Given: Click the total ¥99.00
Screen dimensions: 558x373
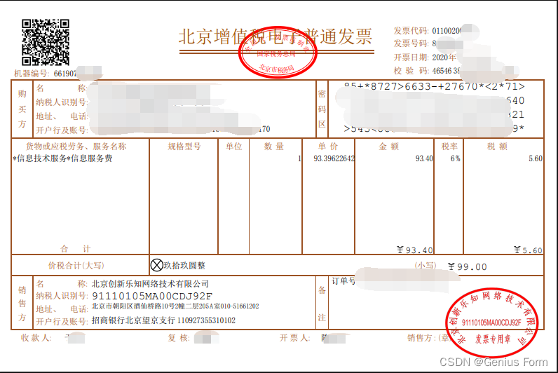Looking at the screenshot, I should point(468,266).
